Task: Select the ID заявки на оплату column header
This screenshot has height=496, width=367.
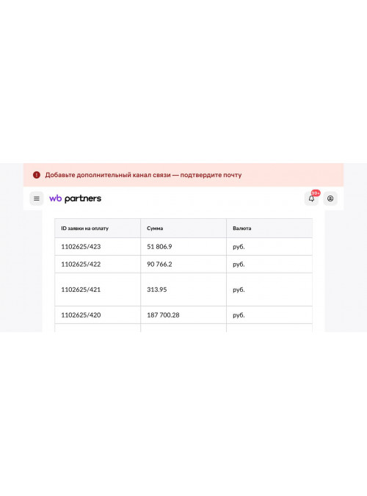Action: (84, 228)
